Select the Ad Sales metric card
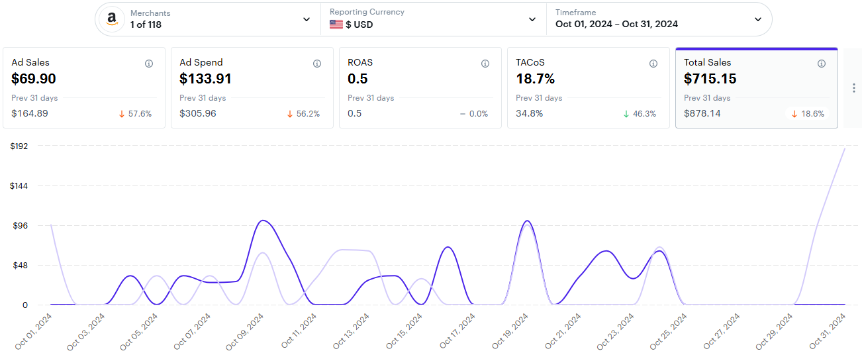Viewport: 862px width, 357px height. point(84,87)
